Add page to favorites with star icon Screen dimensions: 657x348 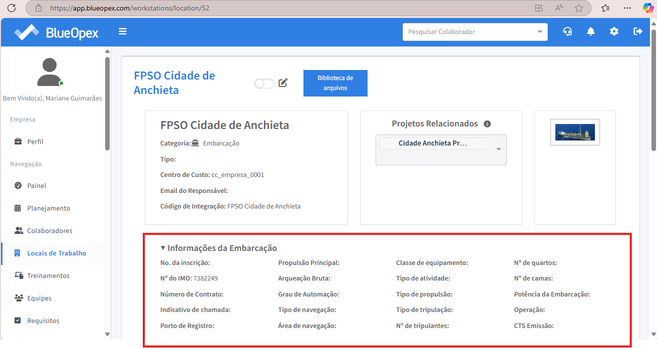tap(579, 8)
